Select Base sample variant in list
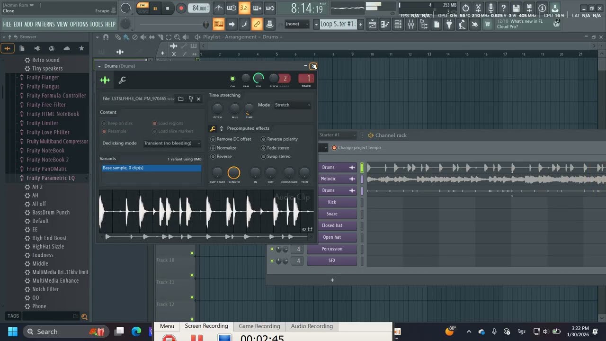This screenshot has width=606, height=341. click(x=151, y=168)
